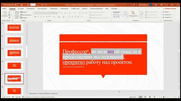Toggle normal view button in status bar
This screenshot has height=101, width=181.
141,97
